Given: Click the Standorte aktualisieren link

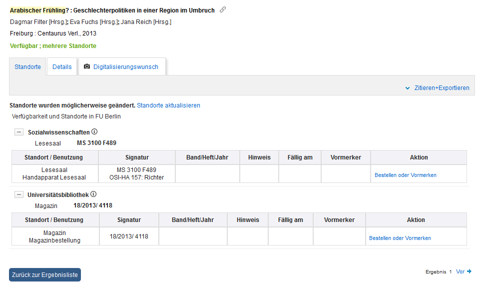Looking at the screenshot, I should [x=168, y=105].
